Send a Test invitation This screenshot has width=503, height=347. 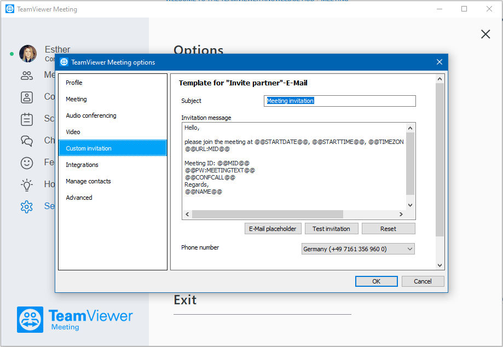331,229
